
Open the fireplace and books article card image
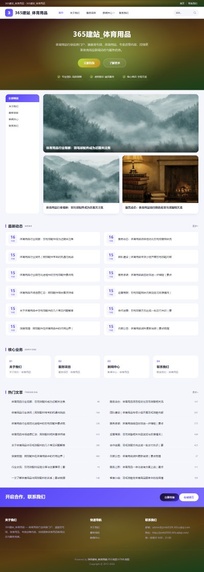[160, 179]
